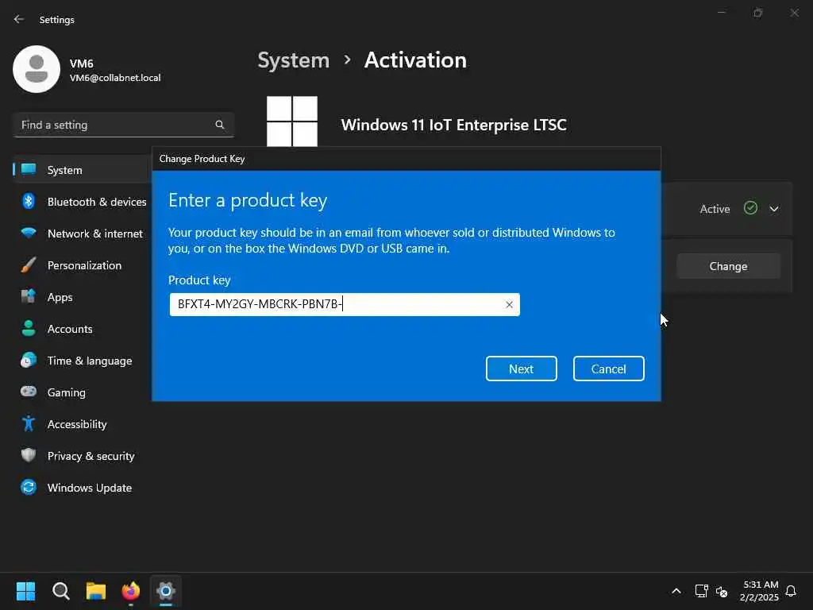The width and height of the screenshot is (813, 610).
Task: Click the Privacy shield icon
Action: pyautogui.click(x=29, y=455)
